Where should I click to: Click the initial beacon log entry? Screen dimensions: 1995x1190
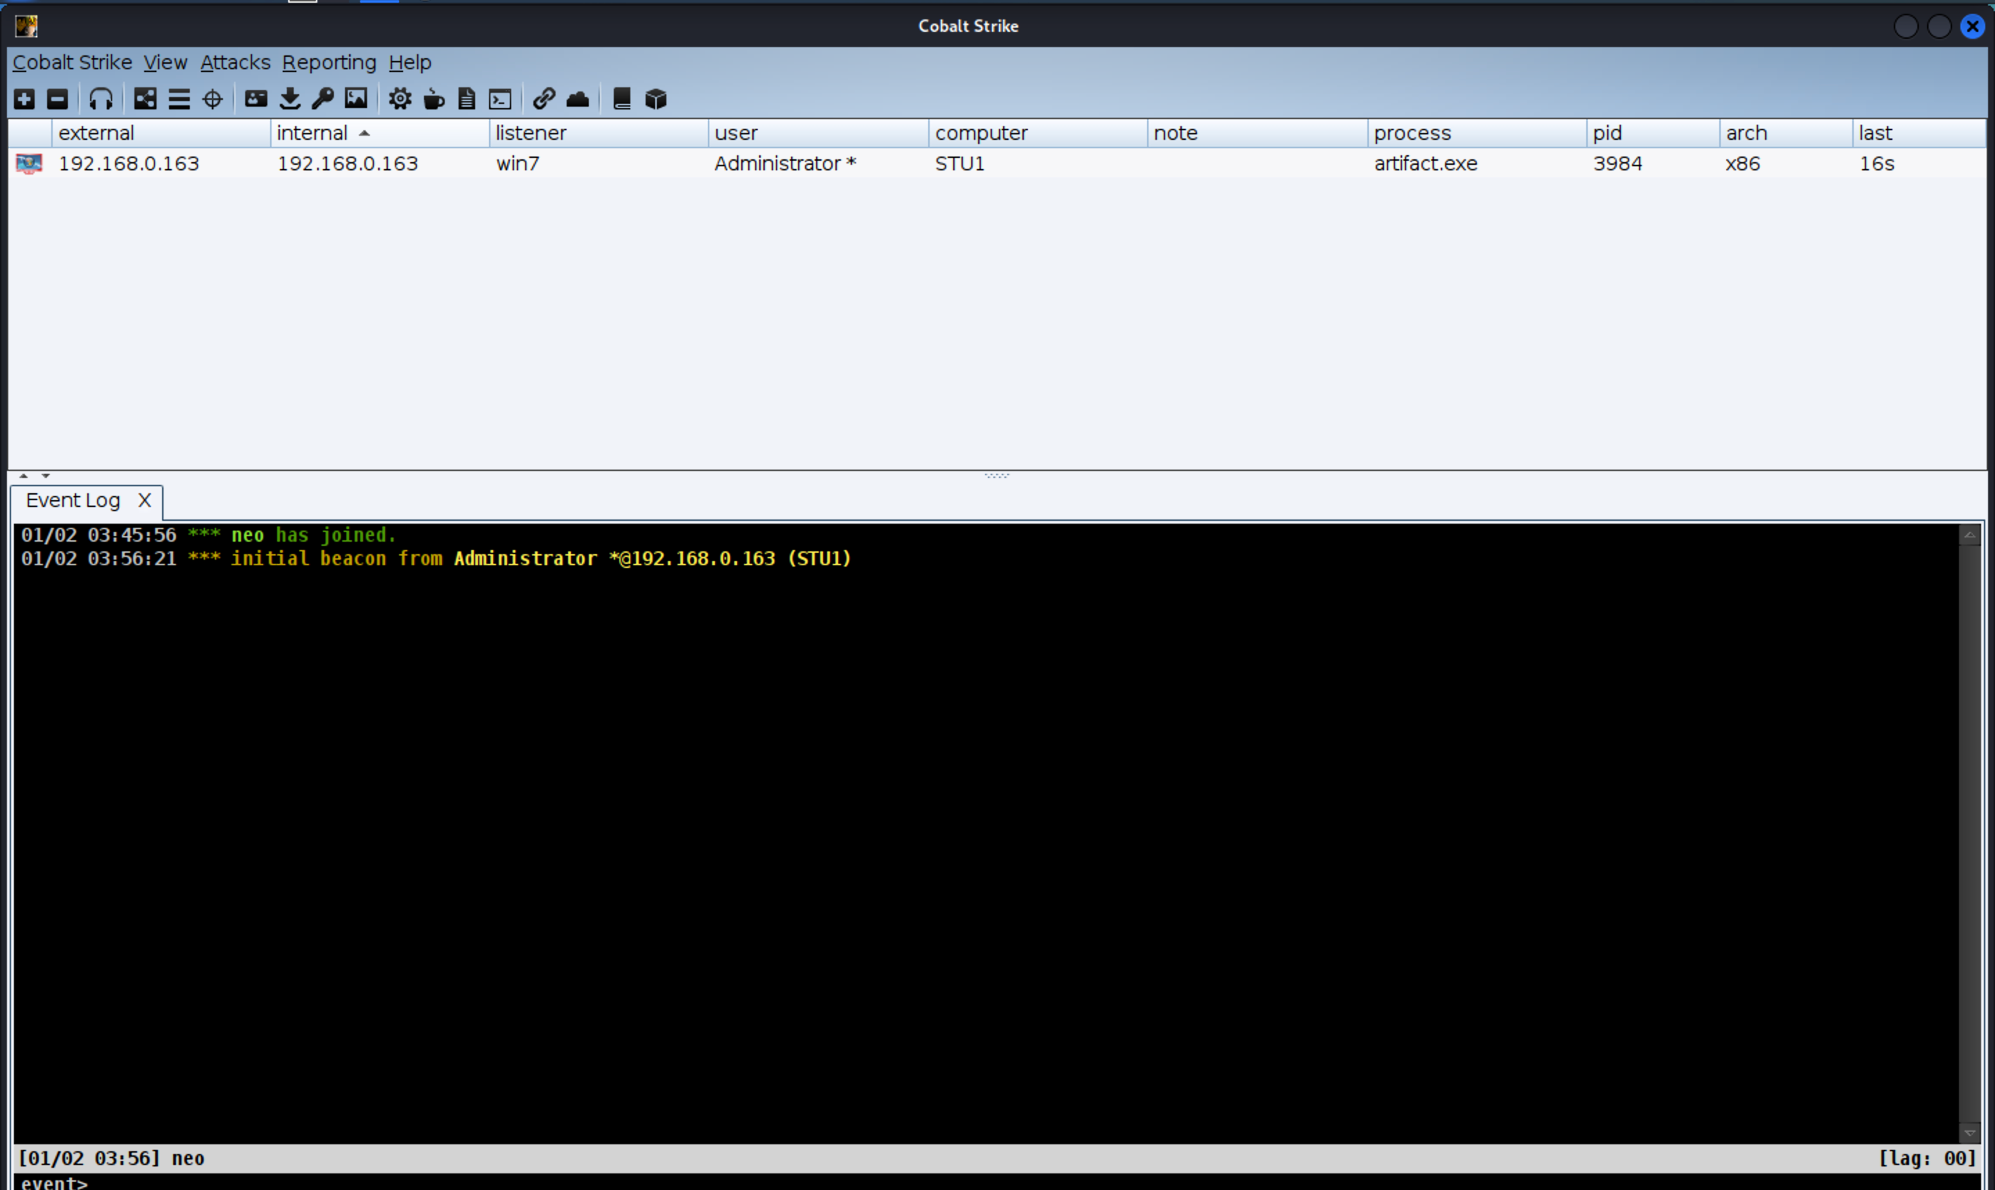(436, 559)
